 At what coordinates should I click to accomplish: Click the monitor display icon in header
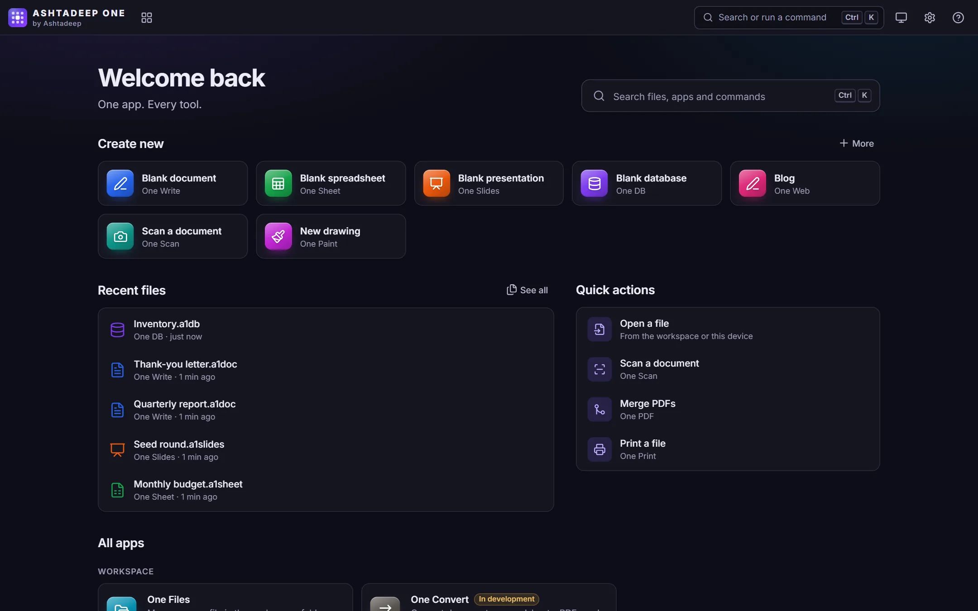pyautogui.click(x=901, y=18)
